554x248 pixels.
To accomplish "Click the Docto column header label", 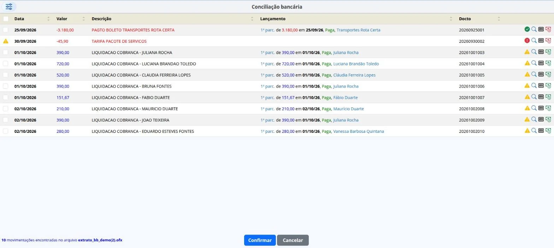I will point(465,19).
